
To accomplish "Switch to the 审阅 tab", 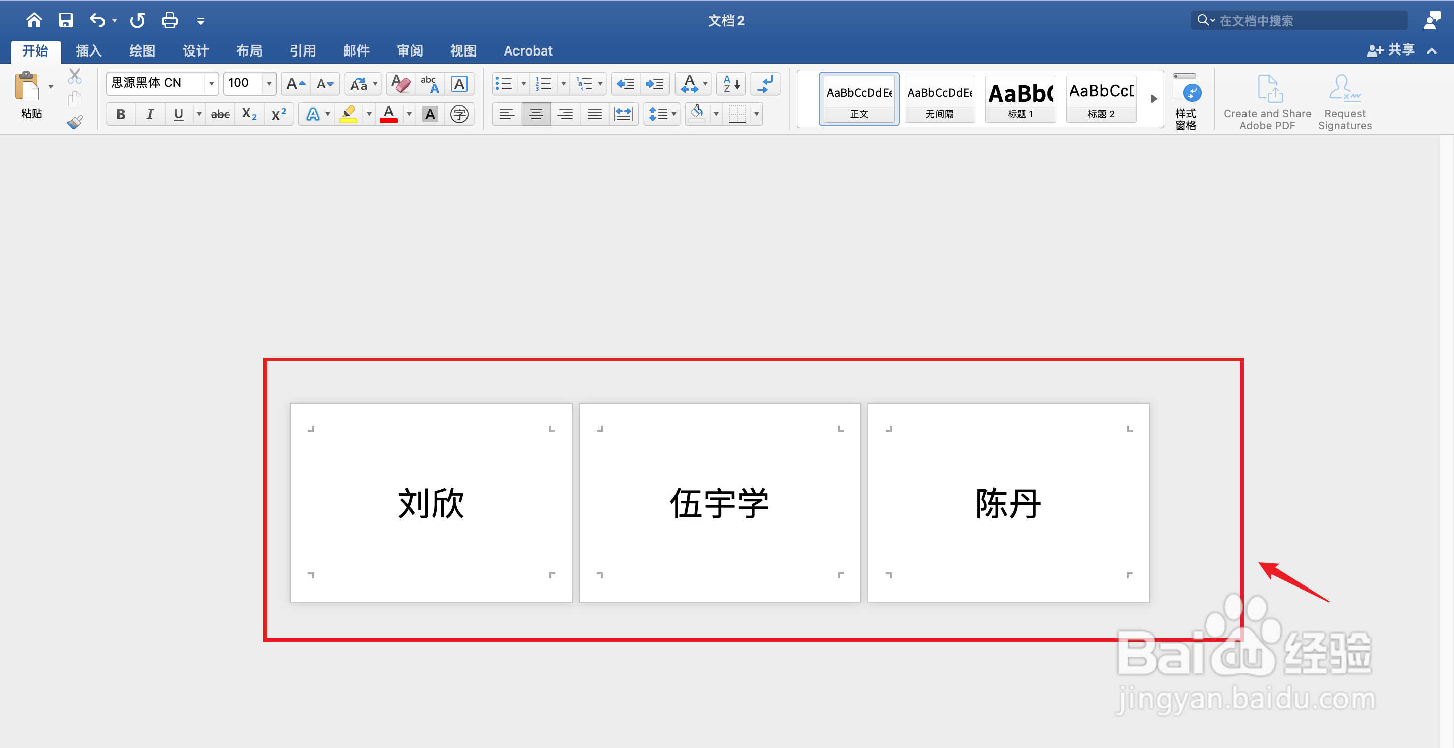I will pyautogui.click(x=410, y=51).
